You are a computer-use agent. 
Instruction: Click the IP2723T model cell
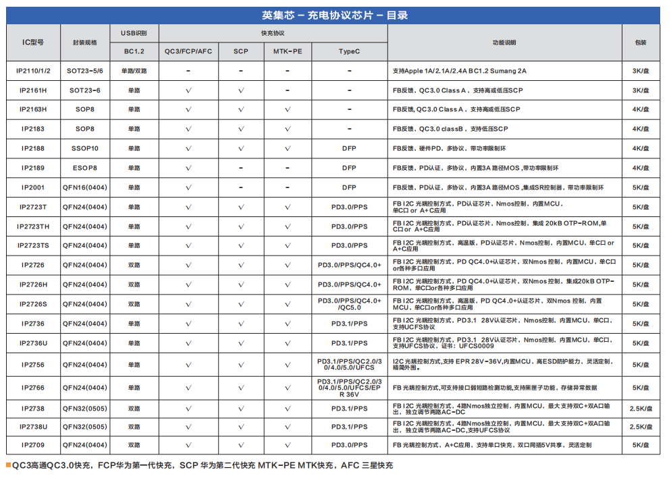click(x=33, y=207)
